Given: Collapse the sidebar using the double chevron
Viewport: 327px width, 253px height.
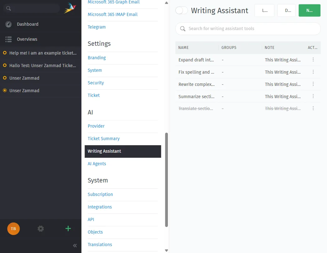Looking at the screenshot, I should (75, 245).
